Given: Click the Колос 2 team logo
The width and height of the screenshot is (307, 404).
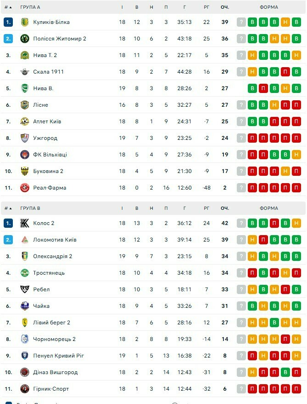Looking at the screenshot, I should click(25, 223).
